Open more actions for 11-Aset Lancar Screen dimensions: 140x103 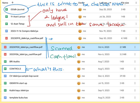coord(136,17)
